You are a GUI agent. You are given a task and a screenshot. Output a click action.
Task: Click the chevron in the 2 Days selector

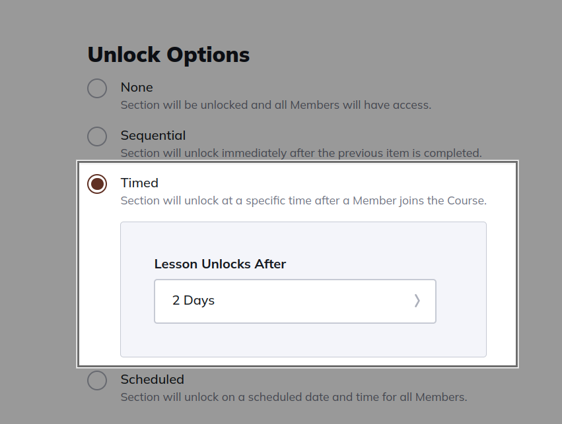(417, 301)
